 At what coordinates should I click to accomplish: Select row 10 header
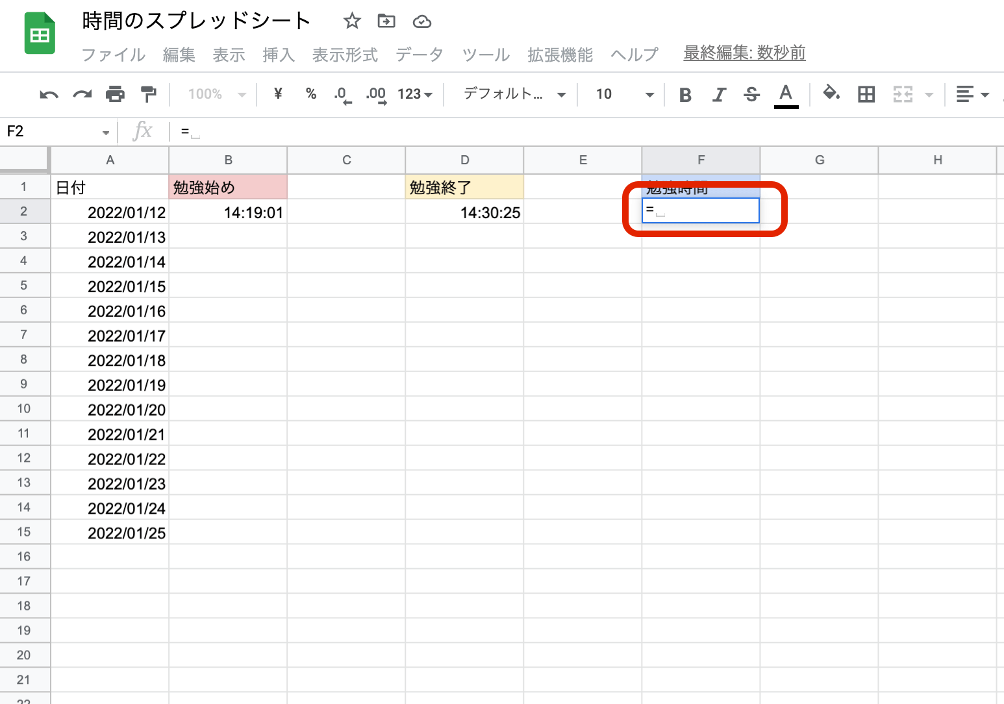(x=24, y=409)
